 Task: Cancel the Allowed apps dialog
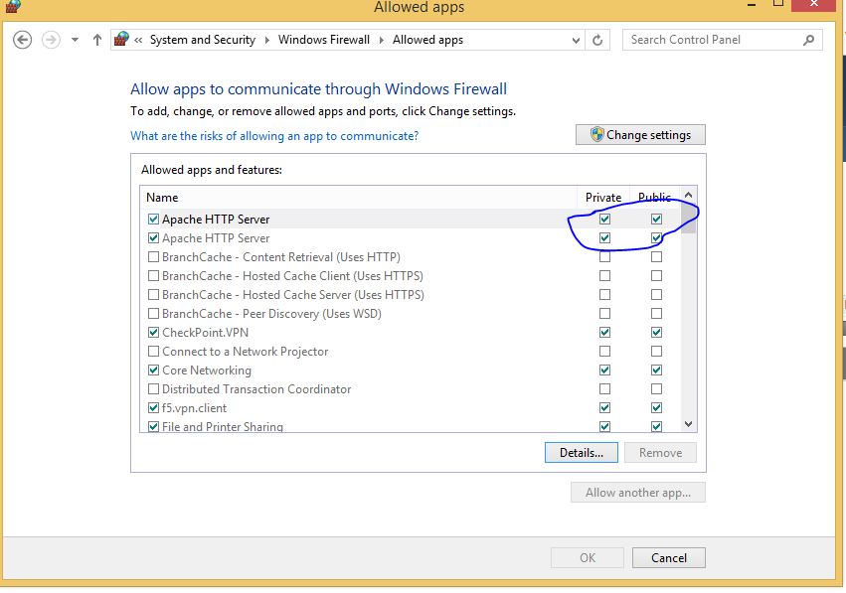[668, 558]
